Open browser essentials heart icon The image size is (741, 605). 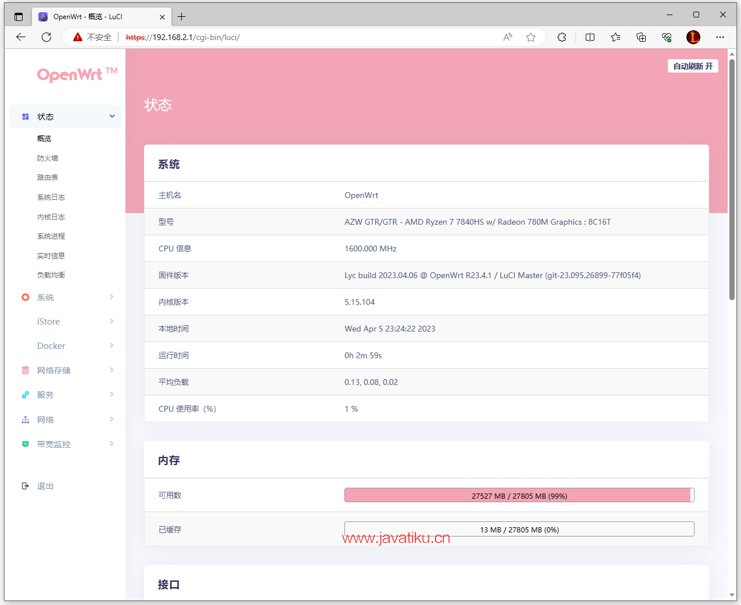667,37
